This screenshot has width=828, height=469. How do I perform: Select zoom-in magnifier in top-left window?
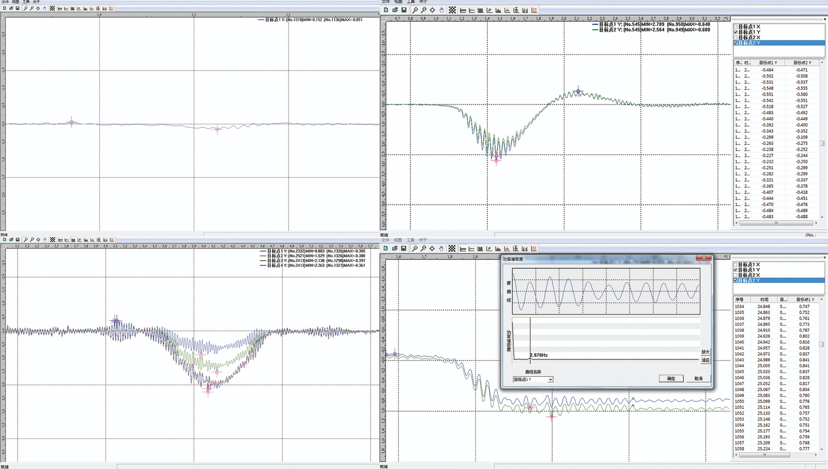coord(25,8)
